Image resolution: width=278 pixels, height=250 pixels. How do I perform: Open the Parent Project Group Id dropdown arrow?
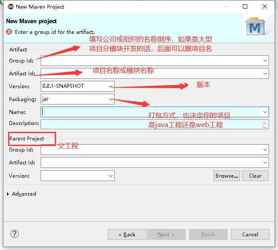265,149
